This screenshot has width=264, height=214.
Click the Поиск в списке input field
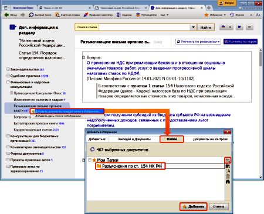click(x=144, y=28)
